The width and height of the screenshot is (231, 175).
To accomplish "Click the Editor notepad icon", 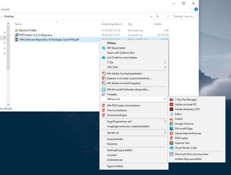I will click(x=171, y=114).
